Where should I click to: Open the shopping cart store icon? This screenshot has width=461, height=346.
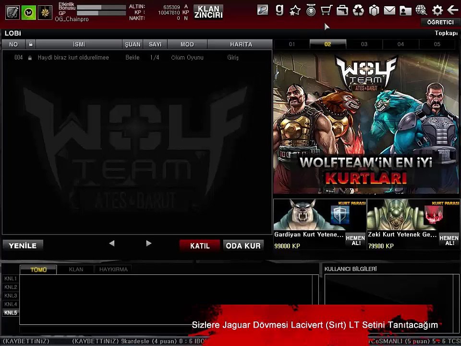327,10
